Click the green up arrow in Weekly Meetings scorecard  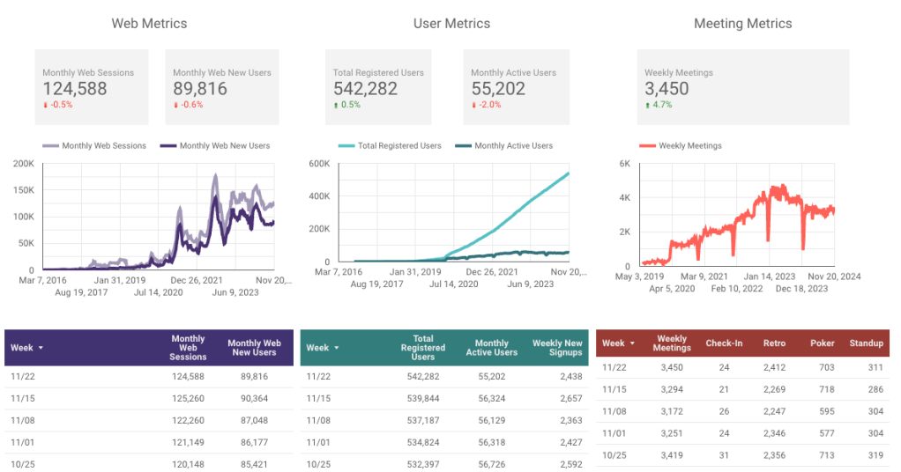point(648,105)
